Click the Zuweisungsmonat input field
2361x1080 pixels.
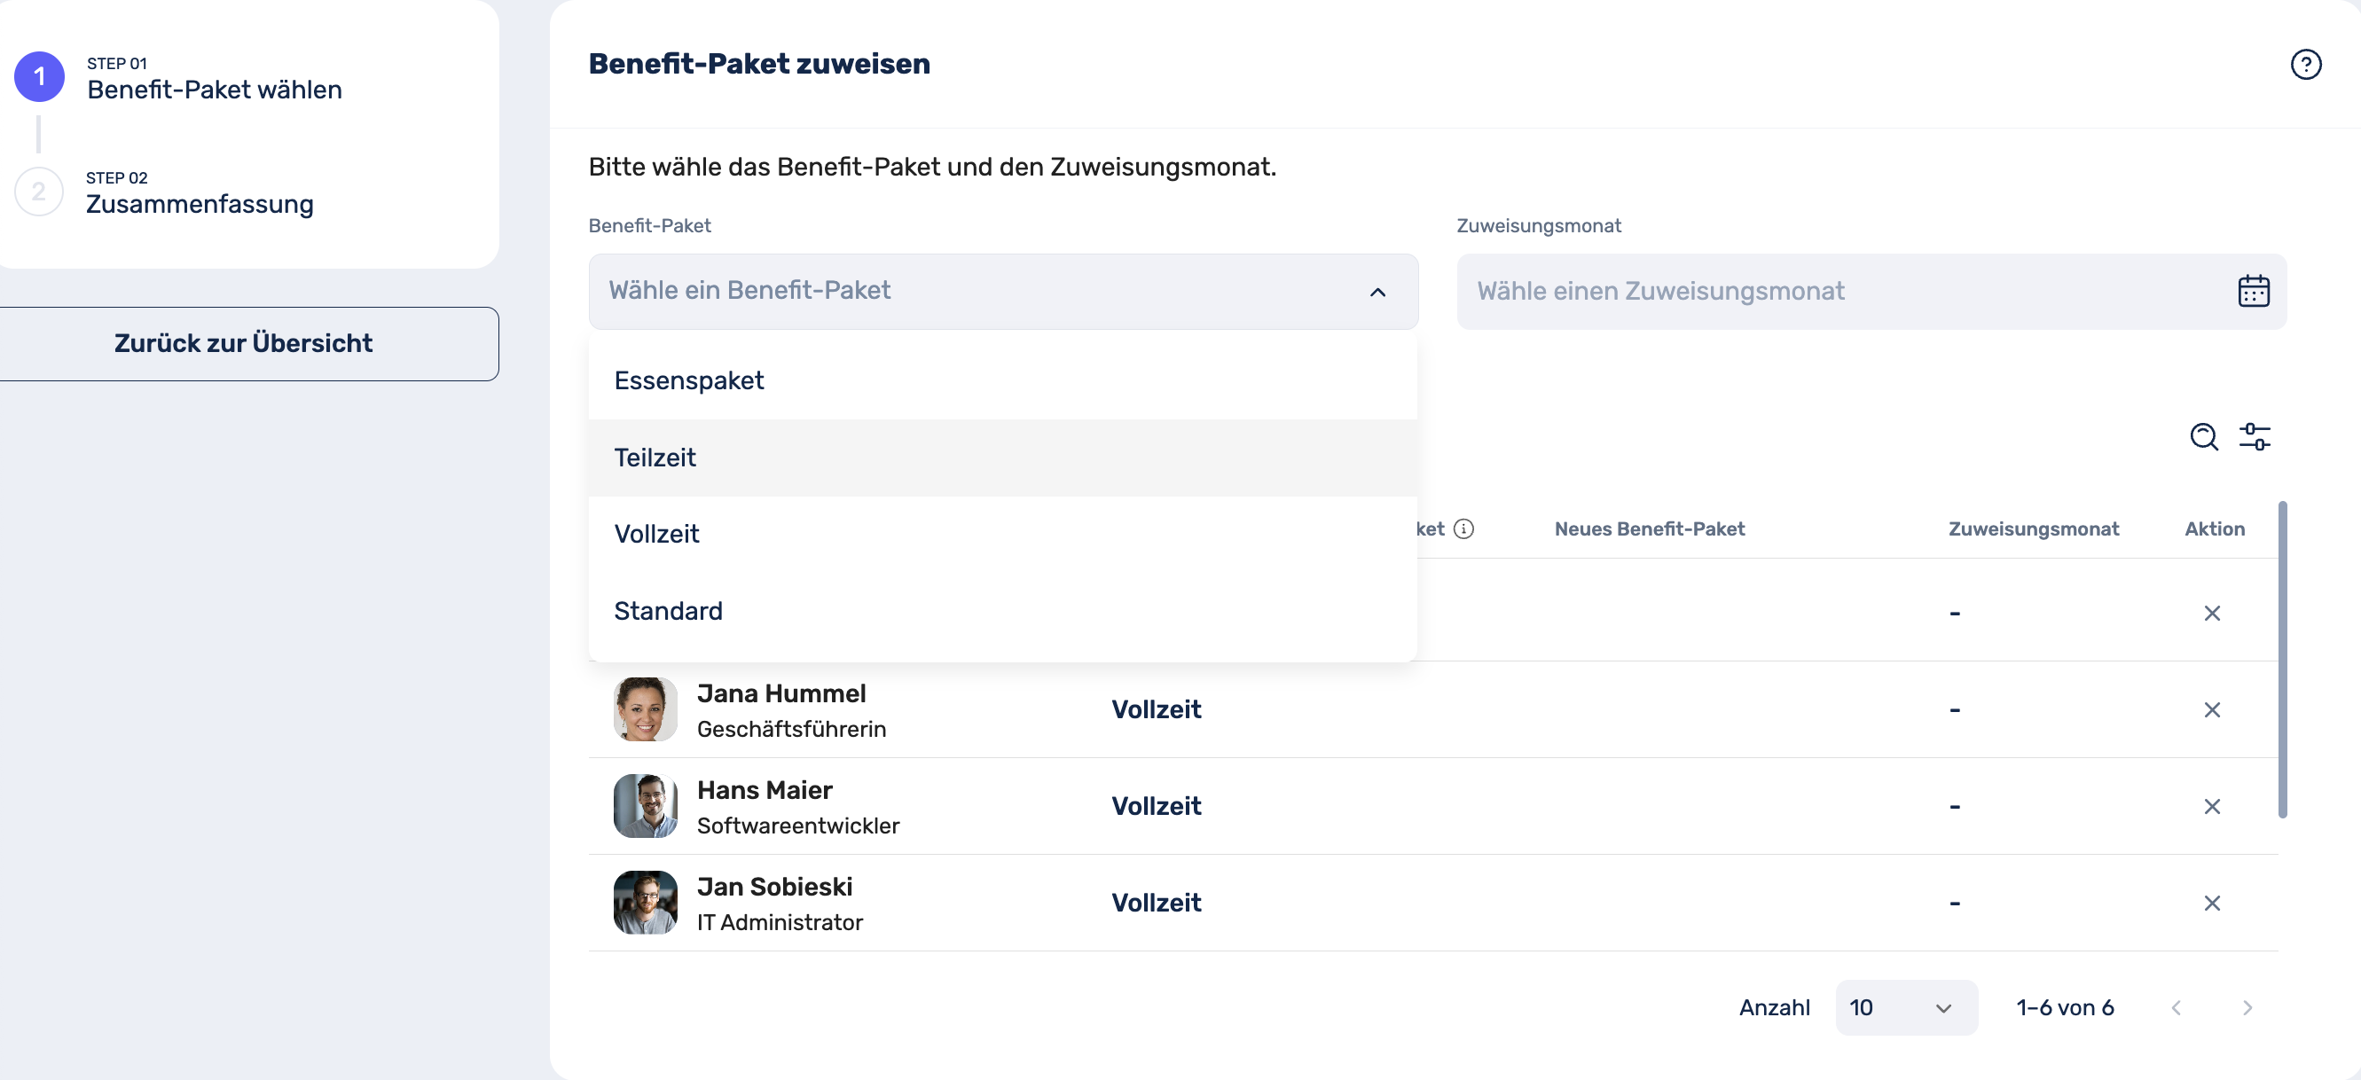(1842, 292)
